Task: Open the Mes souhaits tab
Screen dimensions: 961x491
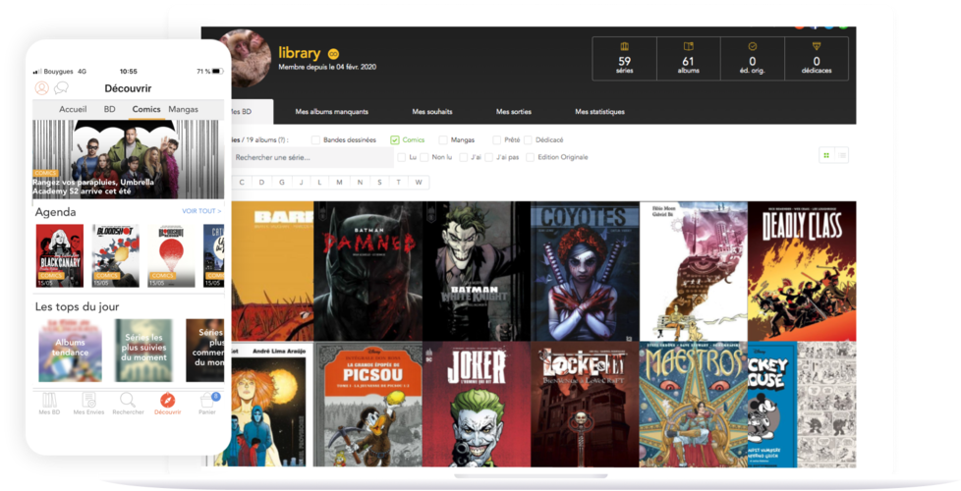Action: [432, 111]
